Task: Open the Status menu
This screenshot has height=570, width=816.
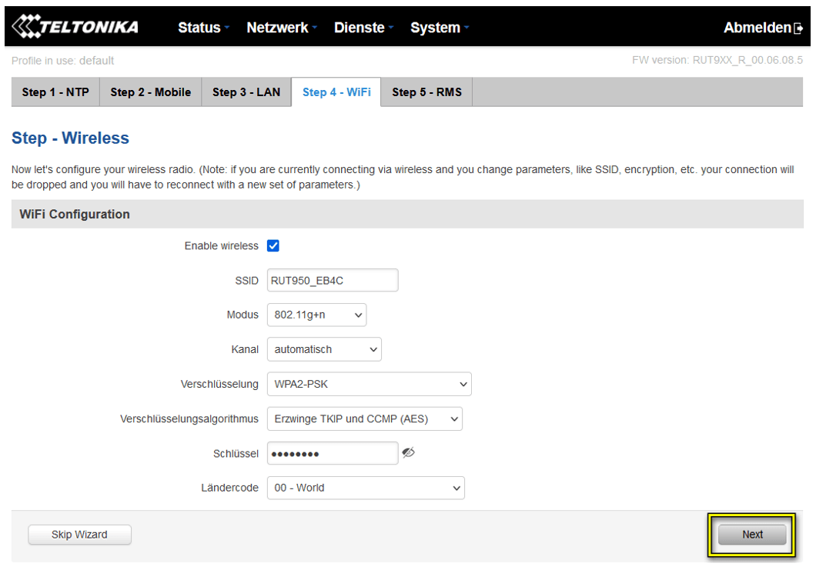Action: (203, 28)
